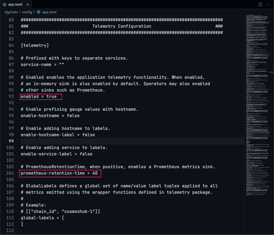Open the .0gchain breadcrumb folder
The width and height of the screenshot is (274, 235).
pos(11,12)
